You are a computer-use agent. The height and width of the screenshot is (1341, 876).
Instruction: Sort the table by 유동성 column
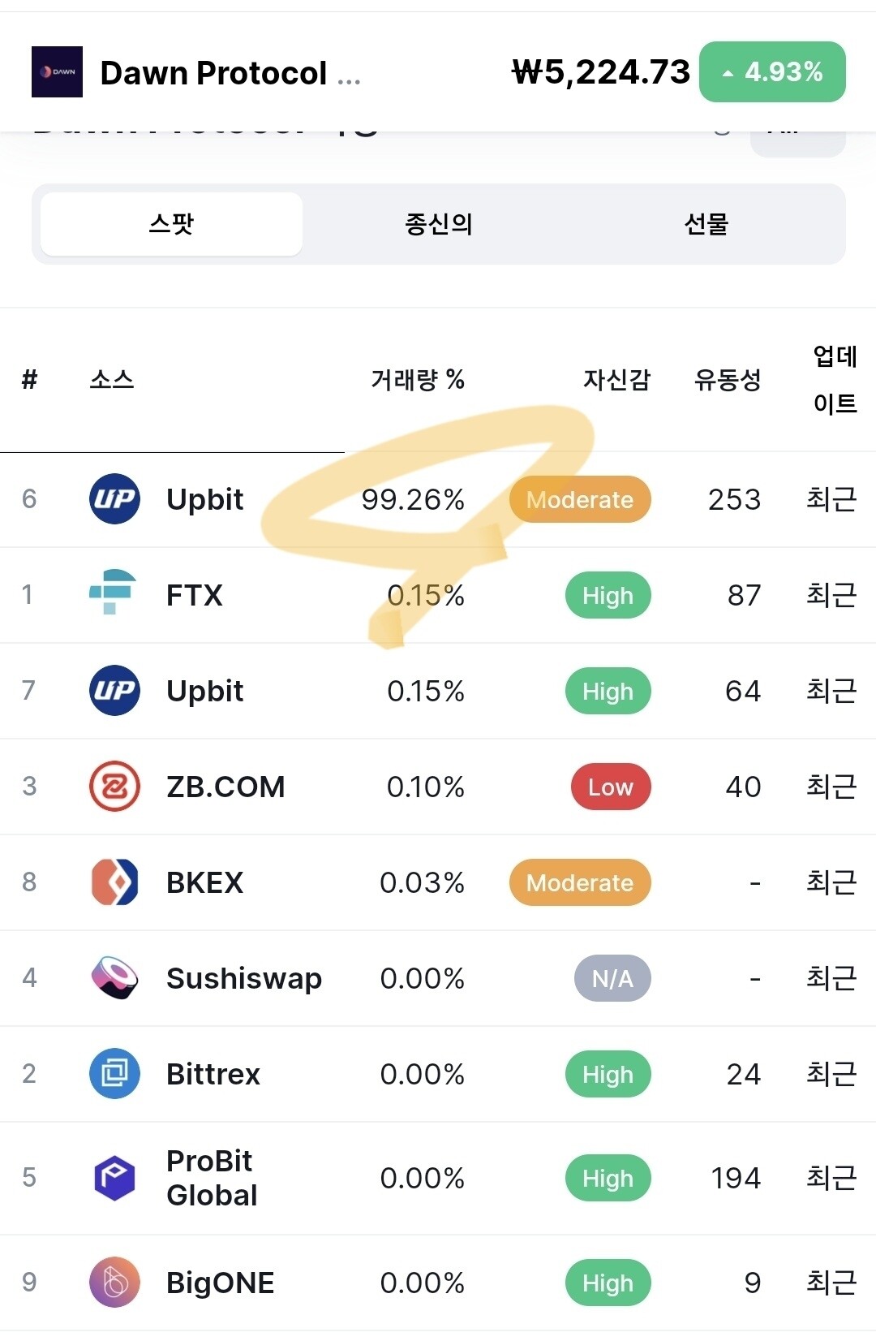[x=728, y=379]
